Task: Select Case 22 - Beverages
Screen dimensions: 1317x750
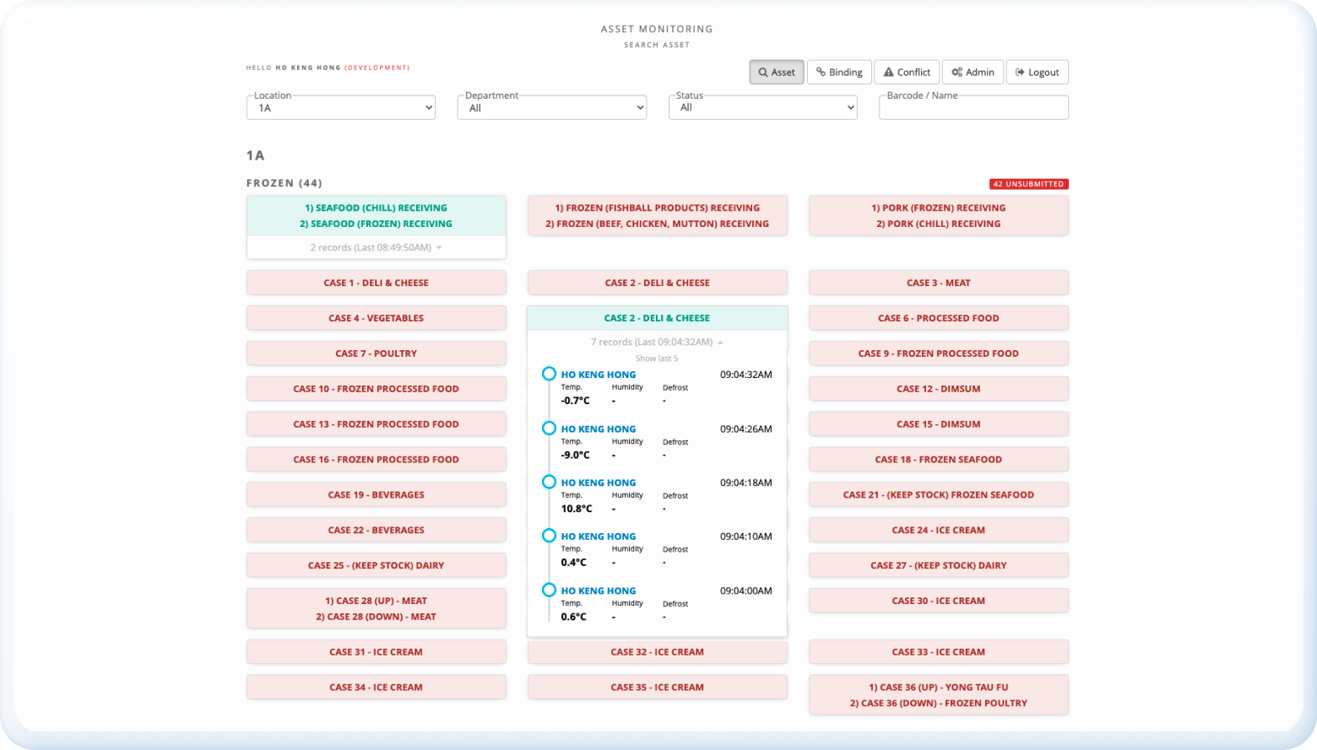Action: coord(377,531)
